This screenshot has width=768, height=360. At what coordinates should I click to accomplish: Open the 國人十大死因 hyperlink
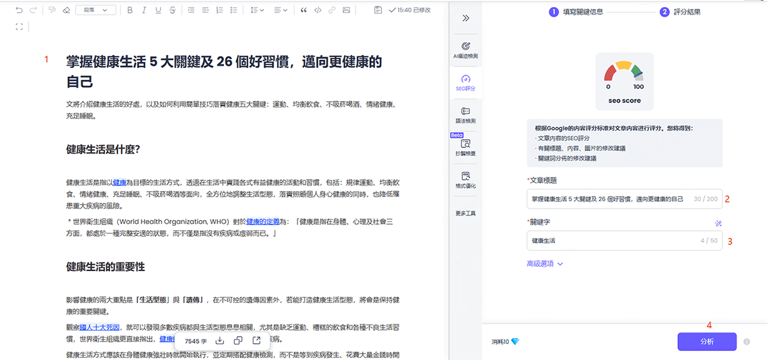(x=99, y=327)
